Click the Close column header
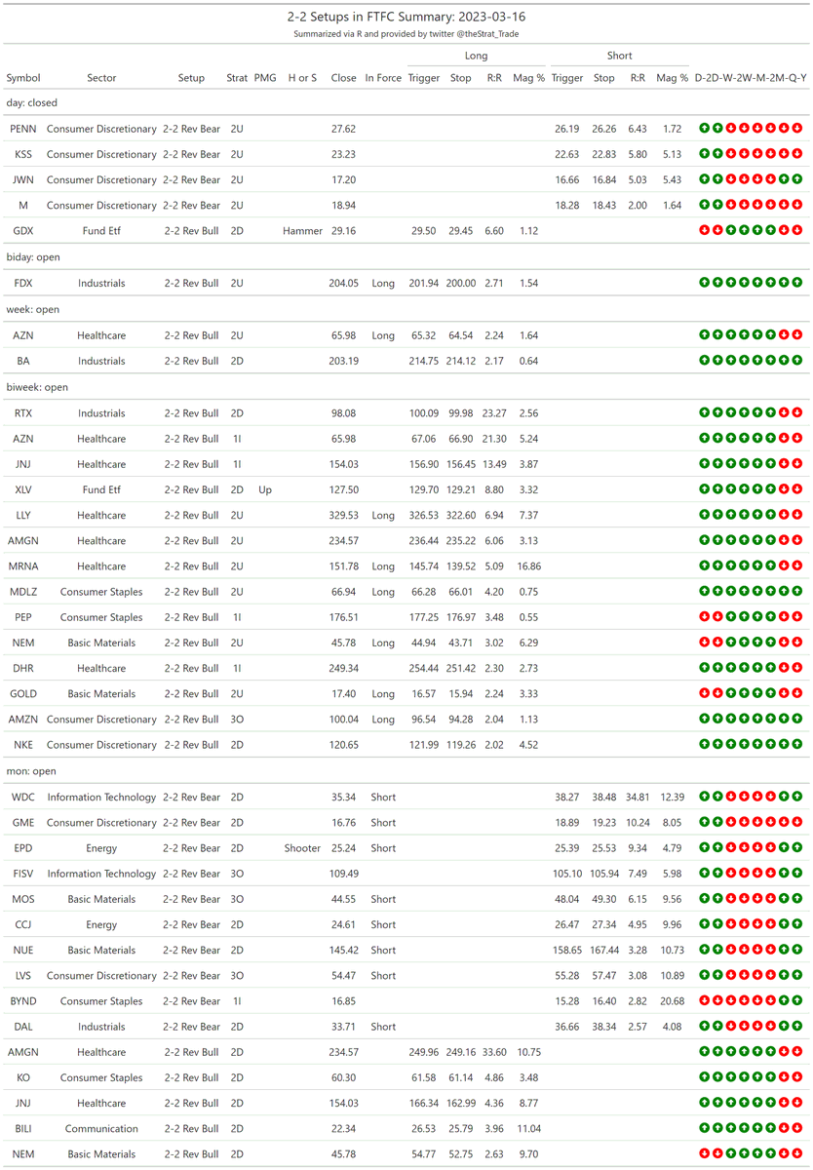813x1170 pixels. (x=343, y=78)
